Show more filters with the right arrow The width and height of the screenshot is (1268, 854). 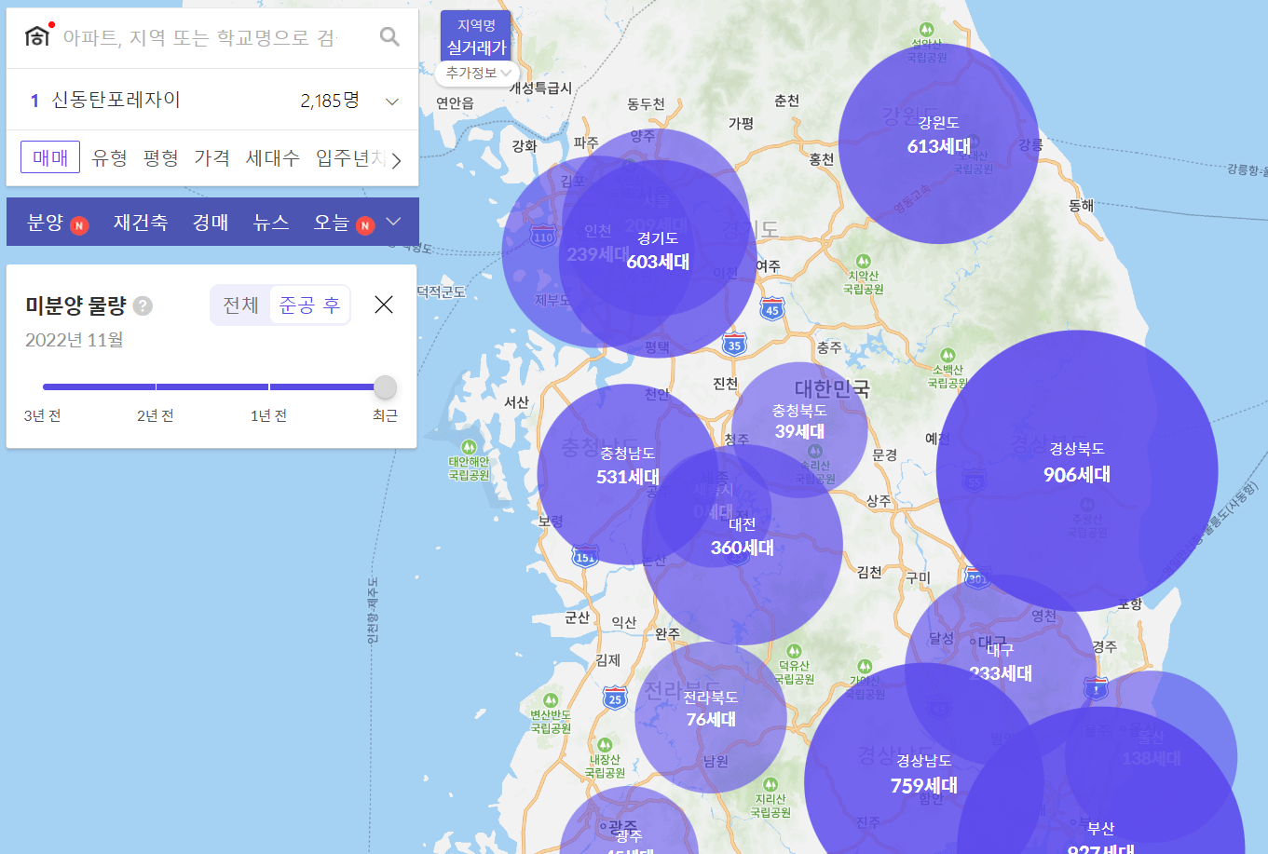pos(397,160)
